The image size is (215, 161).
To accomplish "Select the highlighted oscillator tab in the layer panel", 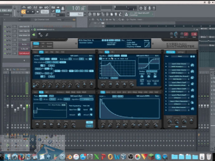I will (41, 52).
